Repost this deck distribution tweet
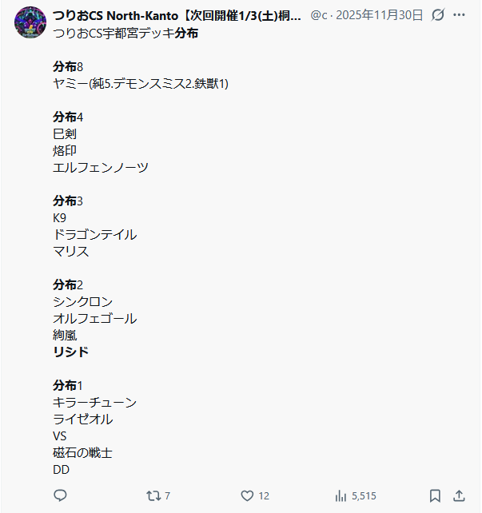This screenshot has height=513, width=482. click(x=152, y=495)
